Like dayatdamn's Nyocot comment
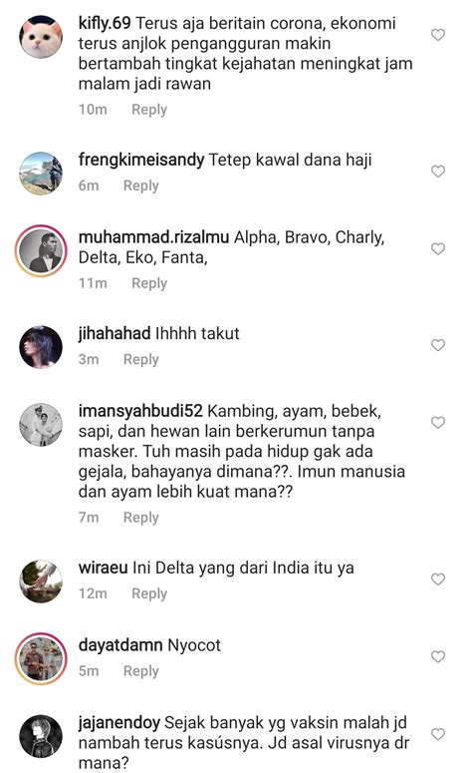The height and width of the screenshot is (773, 472). tap(437, 656)
